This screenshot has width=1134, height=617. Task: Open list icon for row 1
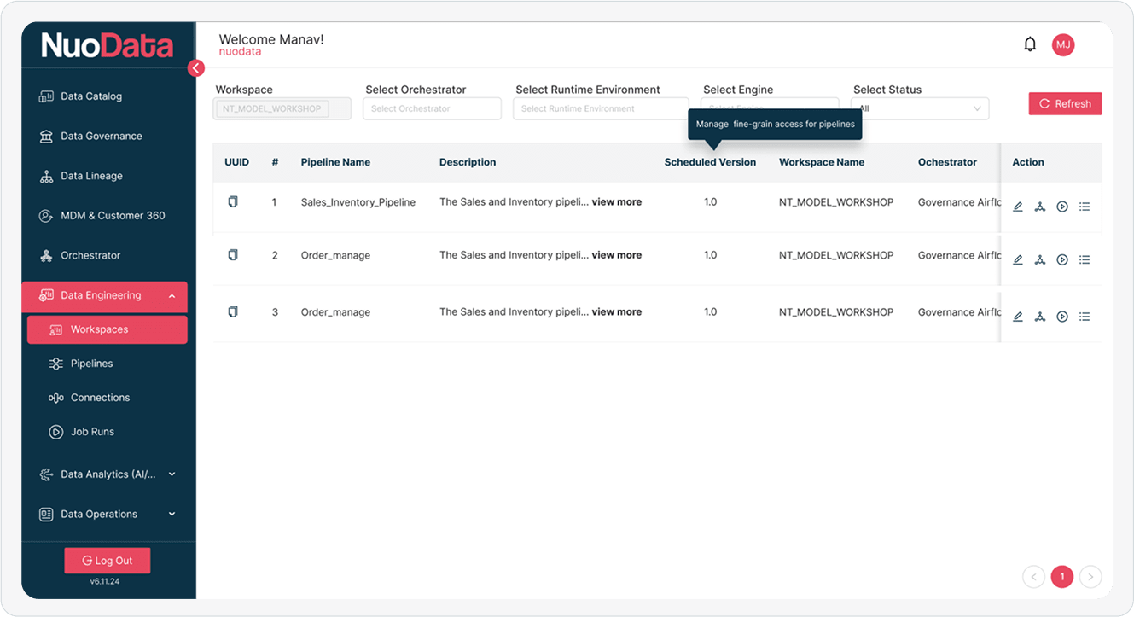(1085, 207)
